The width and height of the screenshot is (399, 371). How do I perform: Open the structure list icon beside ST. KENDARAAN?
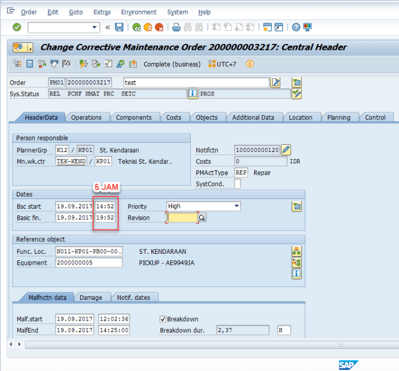click(296, 251)
